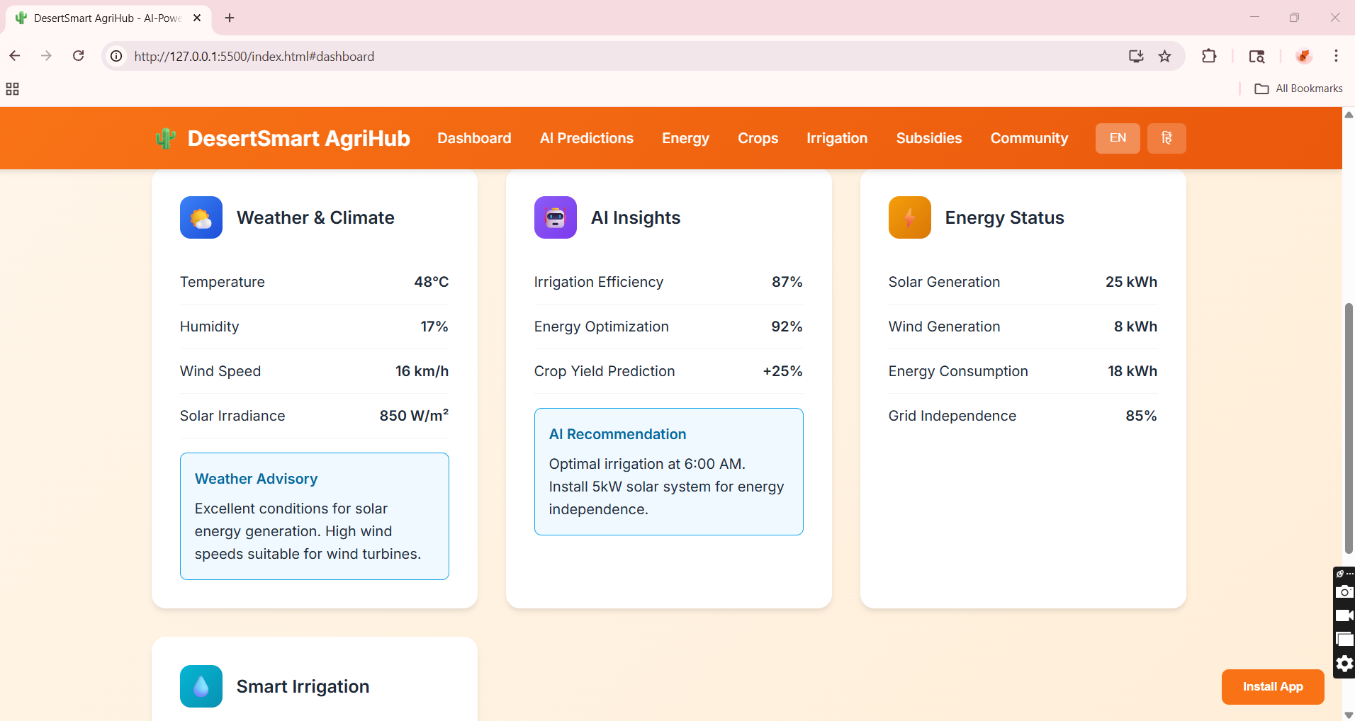Open the Dashboard nav item

[x=474, y=138]
